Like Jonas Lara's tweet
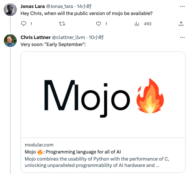The image size is (188, 174). 98,24
